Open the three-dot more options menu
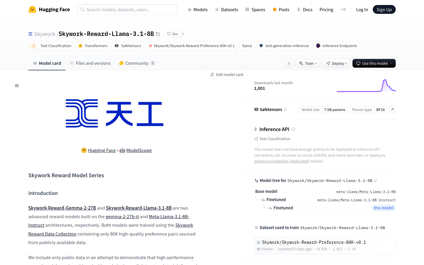 [x=289, y=63]
